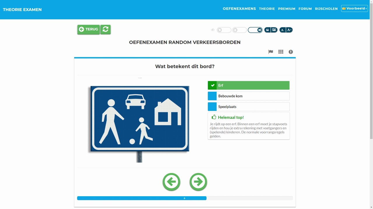
Task: Toggle the sound speaker switch
Action: tap(255, 30)
